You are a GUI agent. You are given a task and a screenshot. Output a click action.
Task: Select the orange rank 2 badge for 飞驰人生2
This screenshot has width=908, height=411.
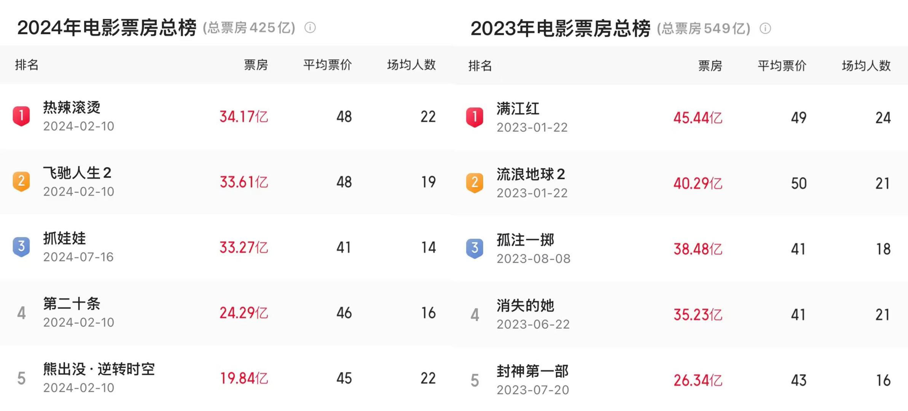click(x=22, y=182)
